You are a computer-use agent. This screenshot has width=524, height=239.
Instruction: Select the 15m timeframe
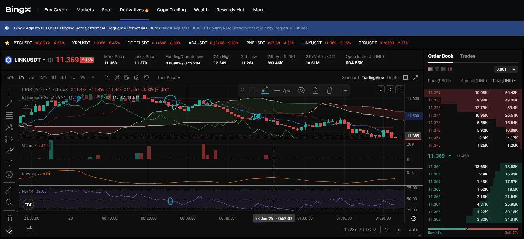pos(43,77)
